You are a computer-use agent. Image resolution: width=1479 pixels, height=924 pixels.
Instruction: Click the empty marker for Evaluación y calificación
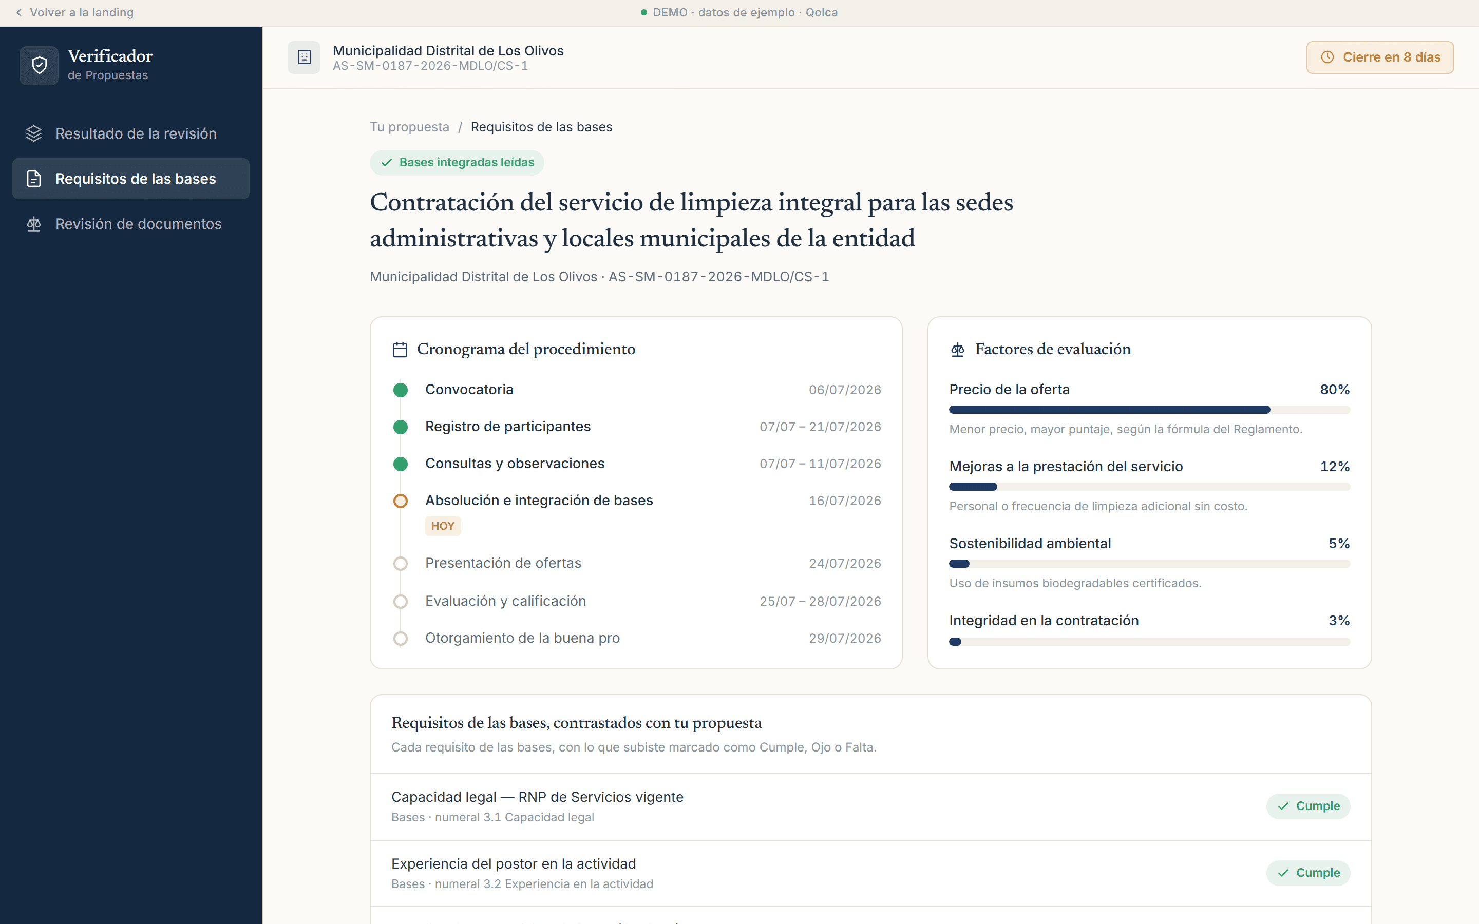[x=401, y=601]
